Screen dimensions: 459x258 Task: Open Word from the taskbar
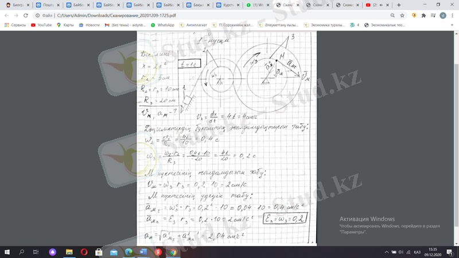(x=143, y=252)
